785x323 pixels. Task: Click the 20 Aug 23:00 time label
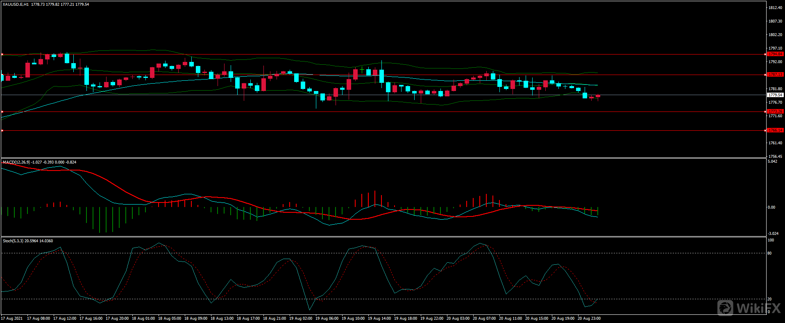click(589, 318)
